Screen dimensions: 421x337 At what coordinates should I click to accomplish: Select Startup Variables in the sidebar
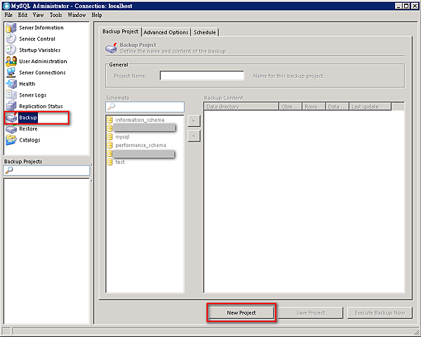[40, 50]
